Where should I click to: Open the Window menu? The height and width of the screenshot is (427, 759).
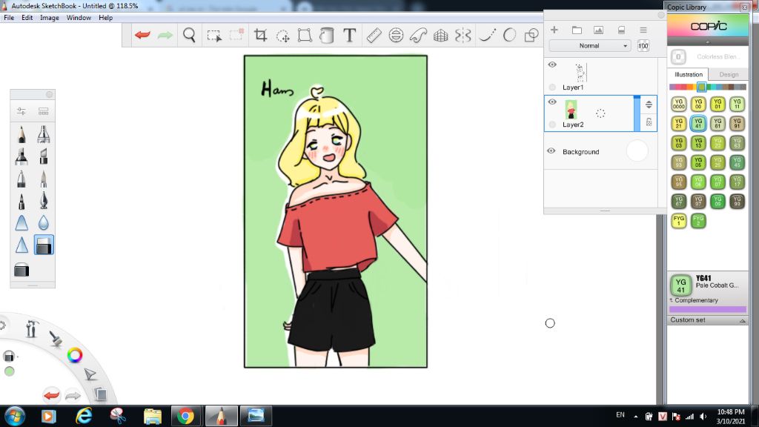point(79,18)
